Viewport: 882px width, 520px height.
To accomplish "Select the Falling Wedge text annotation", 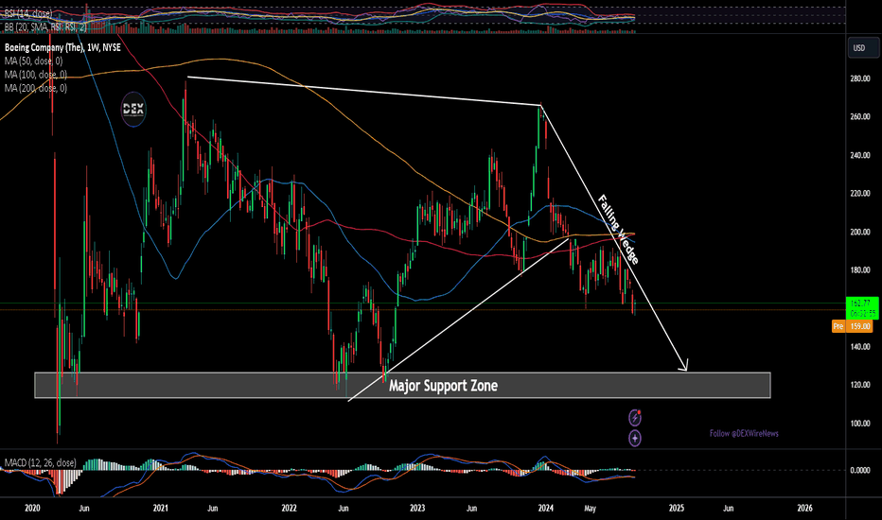I will (618, 230).
